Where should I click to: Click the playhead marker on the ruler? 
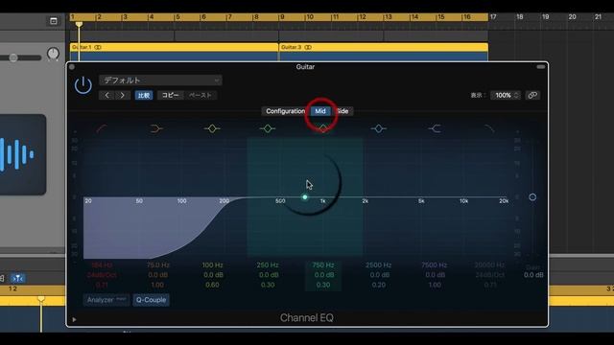[x=79, y=25]
